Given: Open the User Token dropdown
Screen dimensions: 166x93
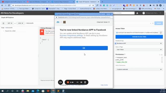Looking at the screenshot, I should tap(139, 50).
